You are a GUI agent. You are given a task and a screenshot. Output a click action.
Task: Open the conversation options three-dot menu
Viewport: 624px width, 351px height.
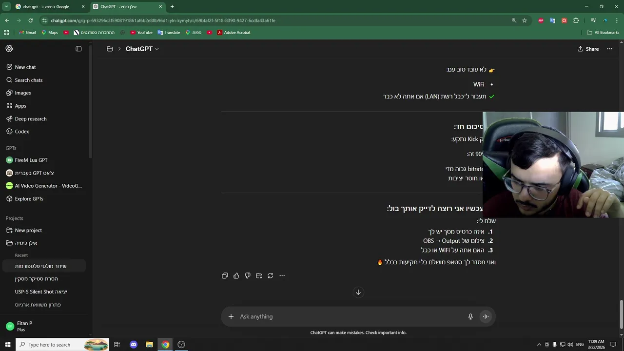(x=609, y=49)
